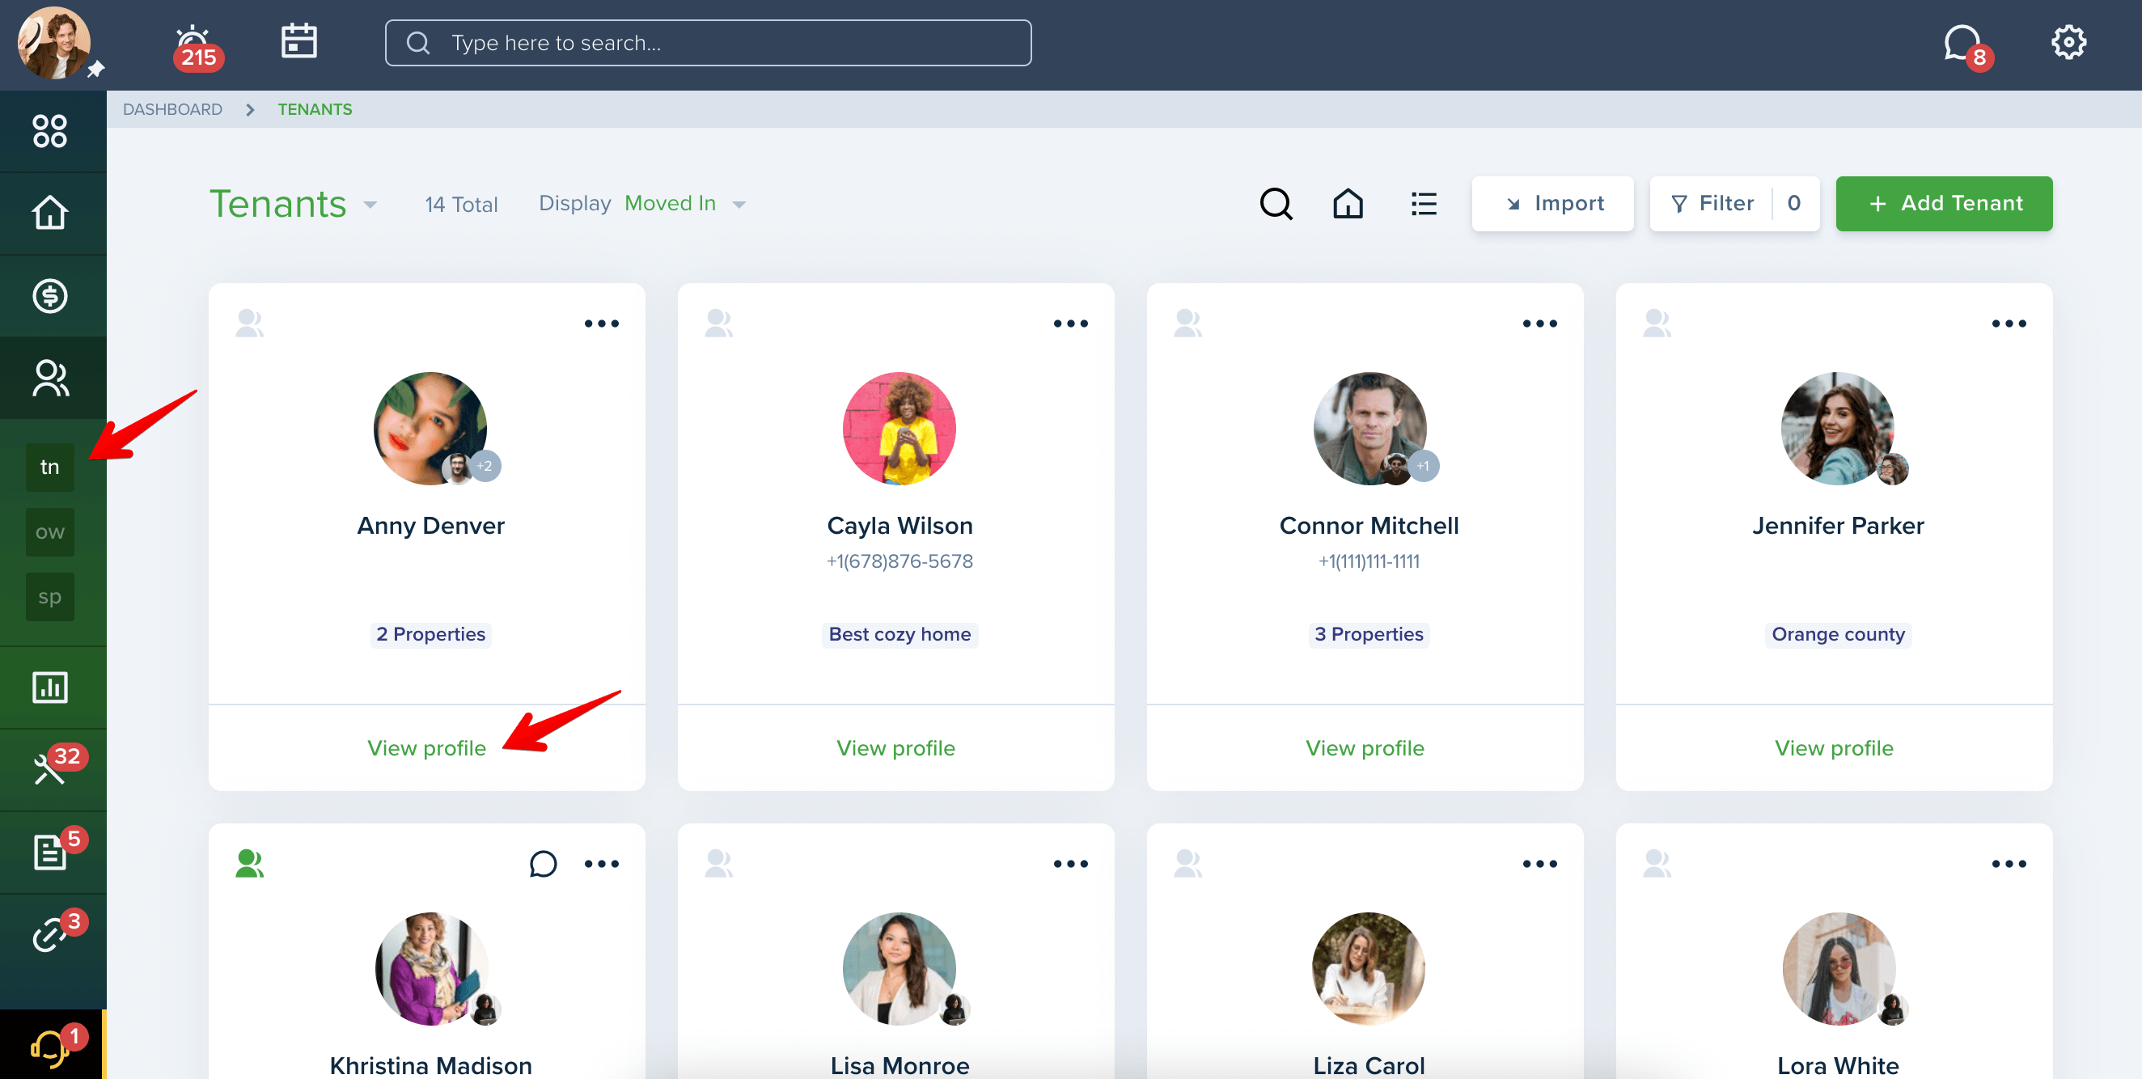
Task: Click Cayla Wilson's profile photo
Action: [x=899, y=428]
